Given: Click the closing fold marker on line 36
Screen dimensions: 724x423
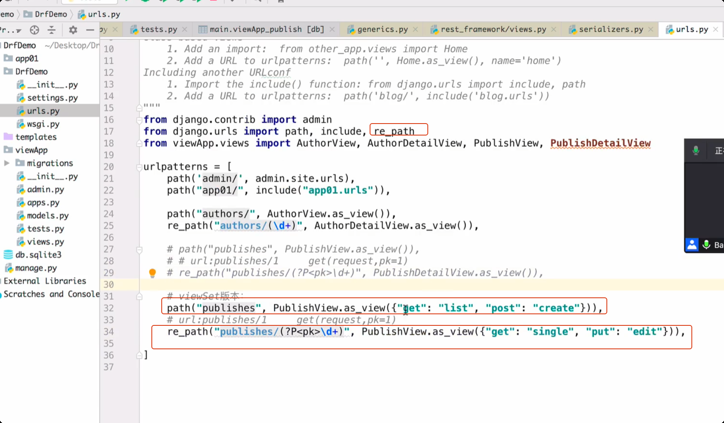Looking at the screenshot, I should click(139, 355).
